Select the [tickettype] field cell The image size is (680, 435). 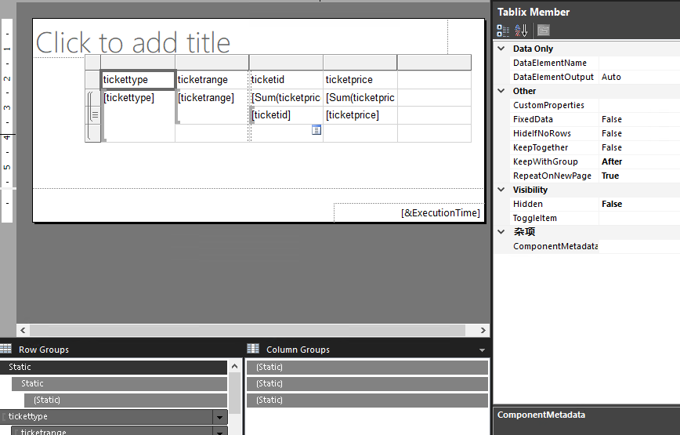tap(138, 115)
